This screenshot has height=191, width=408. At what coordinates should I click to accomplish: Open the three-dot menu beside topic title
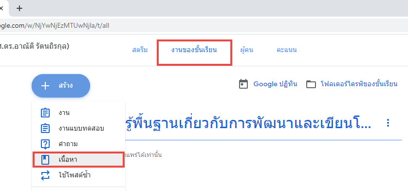click(x=388, y=123)
